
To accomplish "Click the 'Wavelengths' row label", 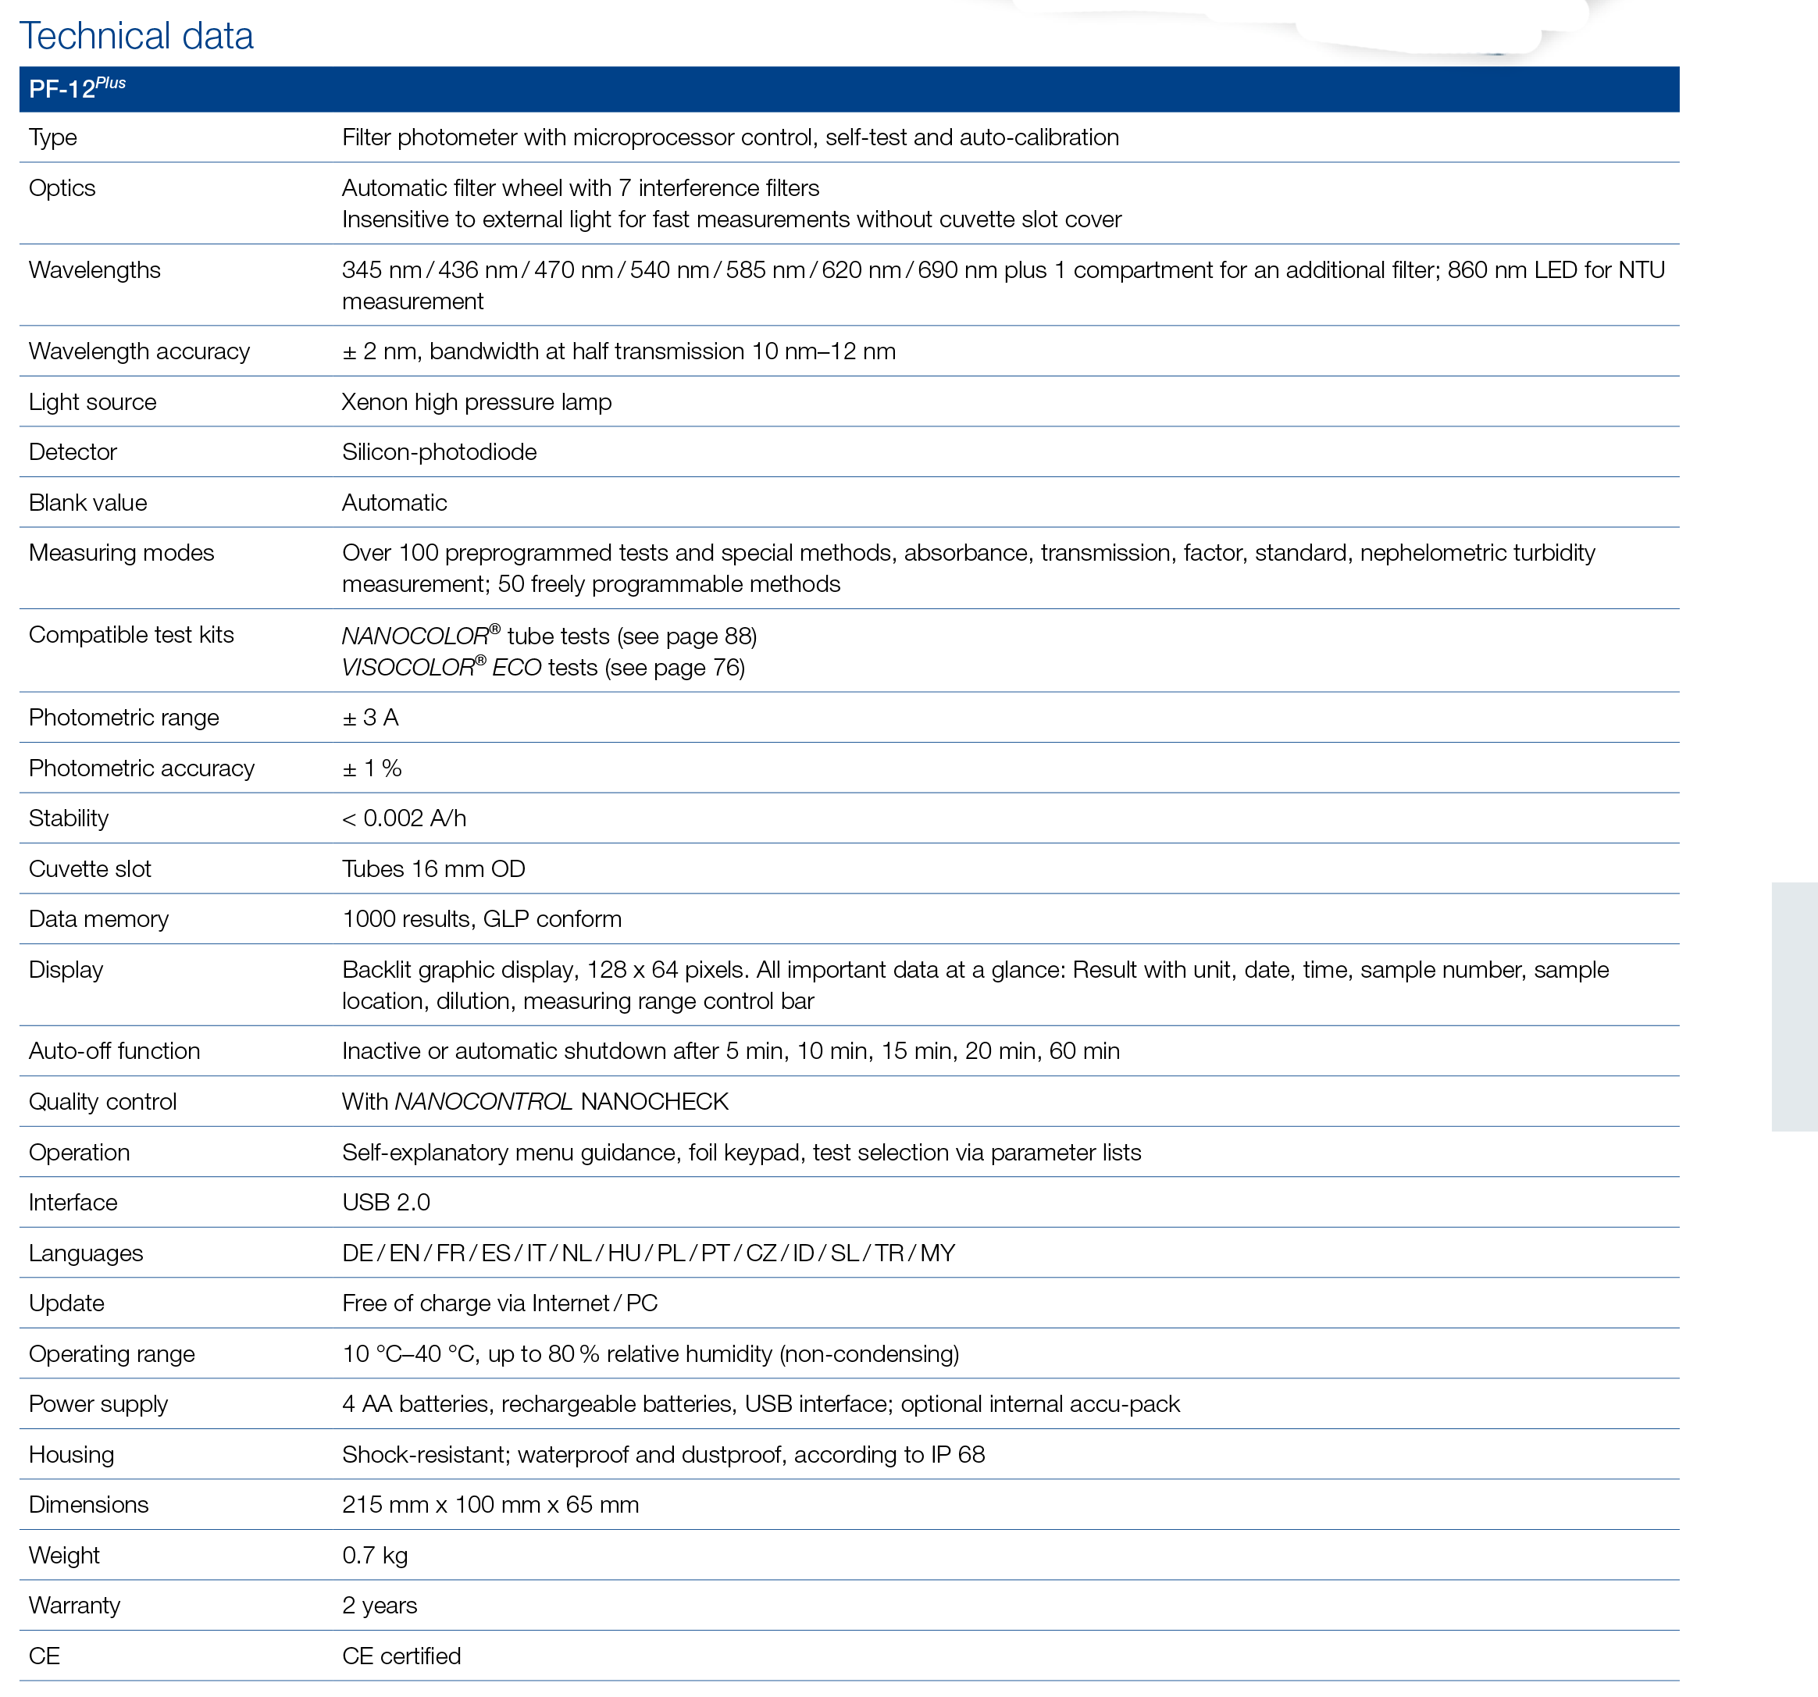I will click(x=94, y=269).
